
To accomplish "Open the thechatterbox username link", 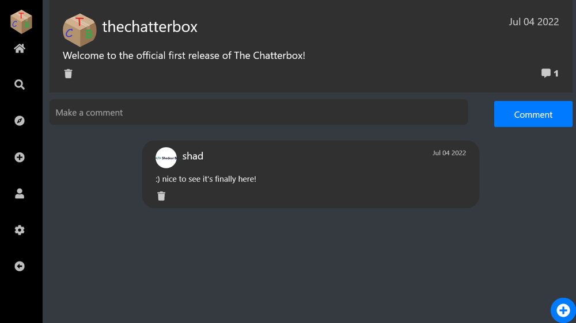I will coord(150,27).
